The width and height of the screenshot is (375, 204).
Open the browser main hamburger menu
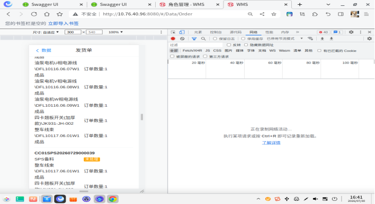click(366, 14)
